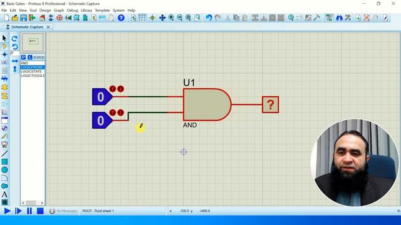The height and width of the screenshot is (225, 401).
Task: Open the PCB layout icon
Action: coord(60,18)
